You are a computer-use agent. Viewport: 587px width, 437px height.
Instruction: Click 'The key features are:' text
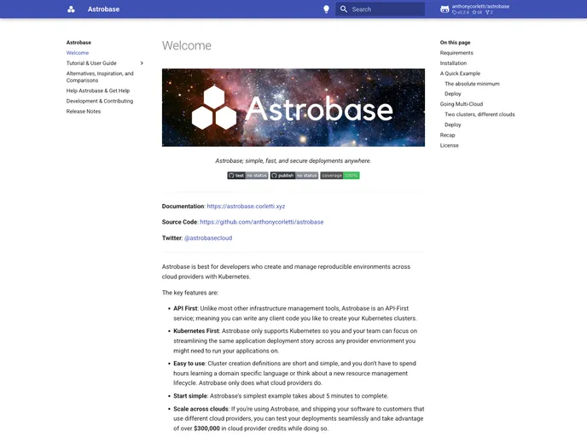pyautogui.click(x=190, y=293)
